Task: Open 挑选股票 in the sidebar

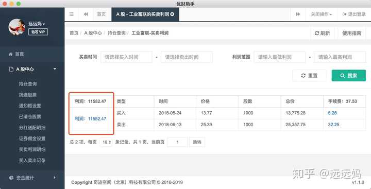Action: (28, 95)
